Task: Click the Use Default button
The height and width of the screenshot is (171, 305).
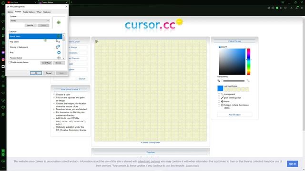Action: click(46, 63)
